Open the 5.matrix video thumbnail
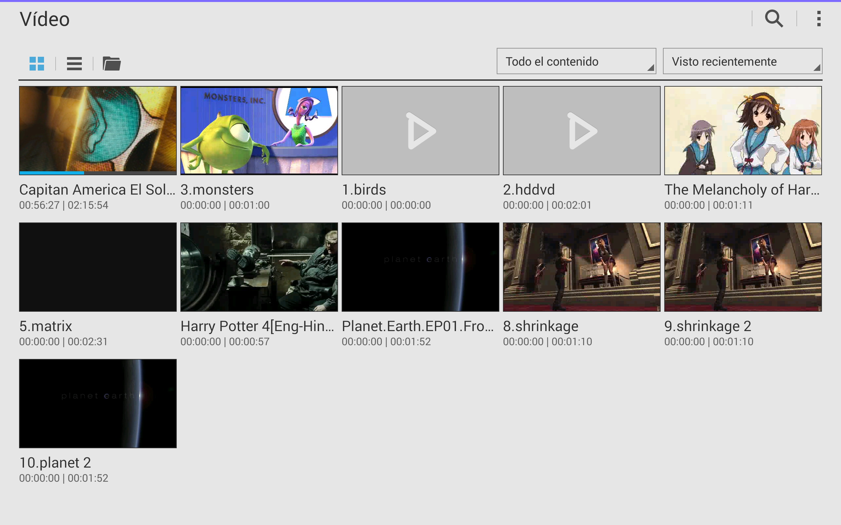Screen dimensions: 841x525 [x=98, y=267]
